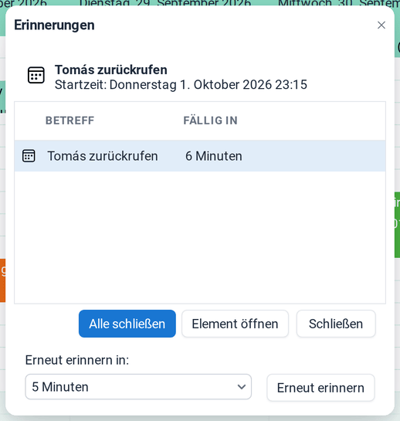Click the bold heading "Tomás zurückrufen"
Image resolution: width=400 pixels, height=421 pixels.
tap(111, 70)
